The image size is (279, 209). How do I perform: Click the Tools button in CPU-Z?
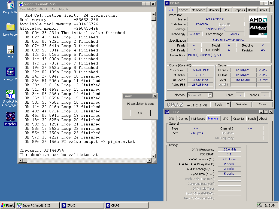(218, 104)
